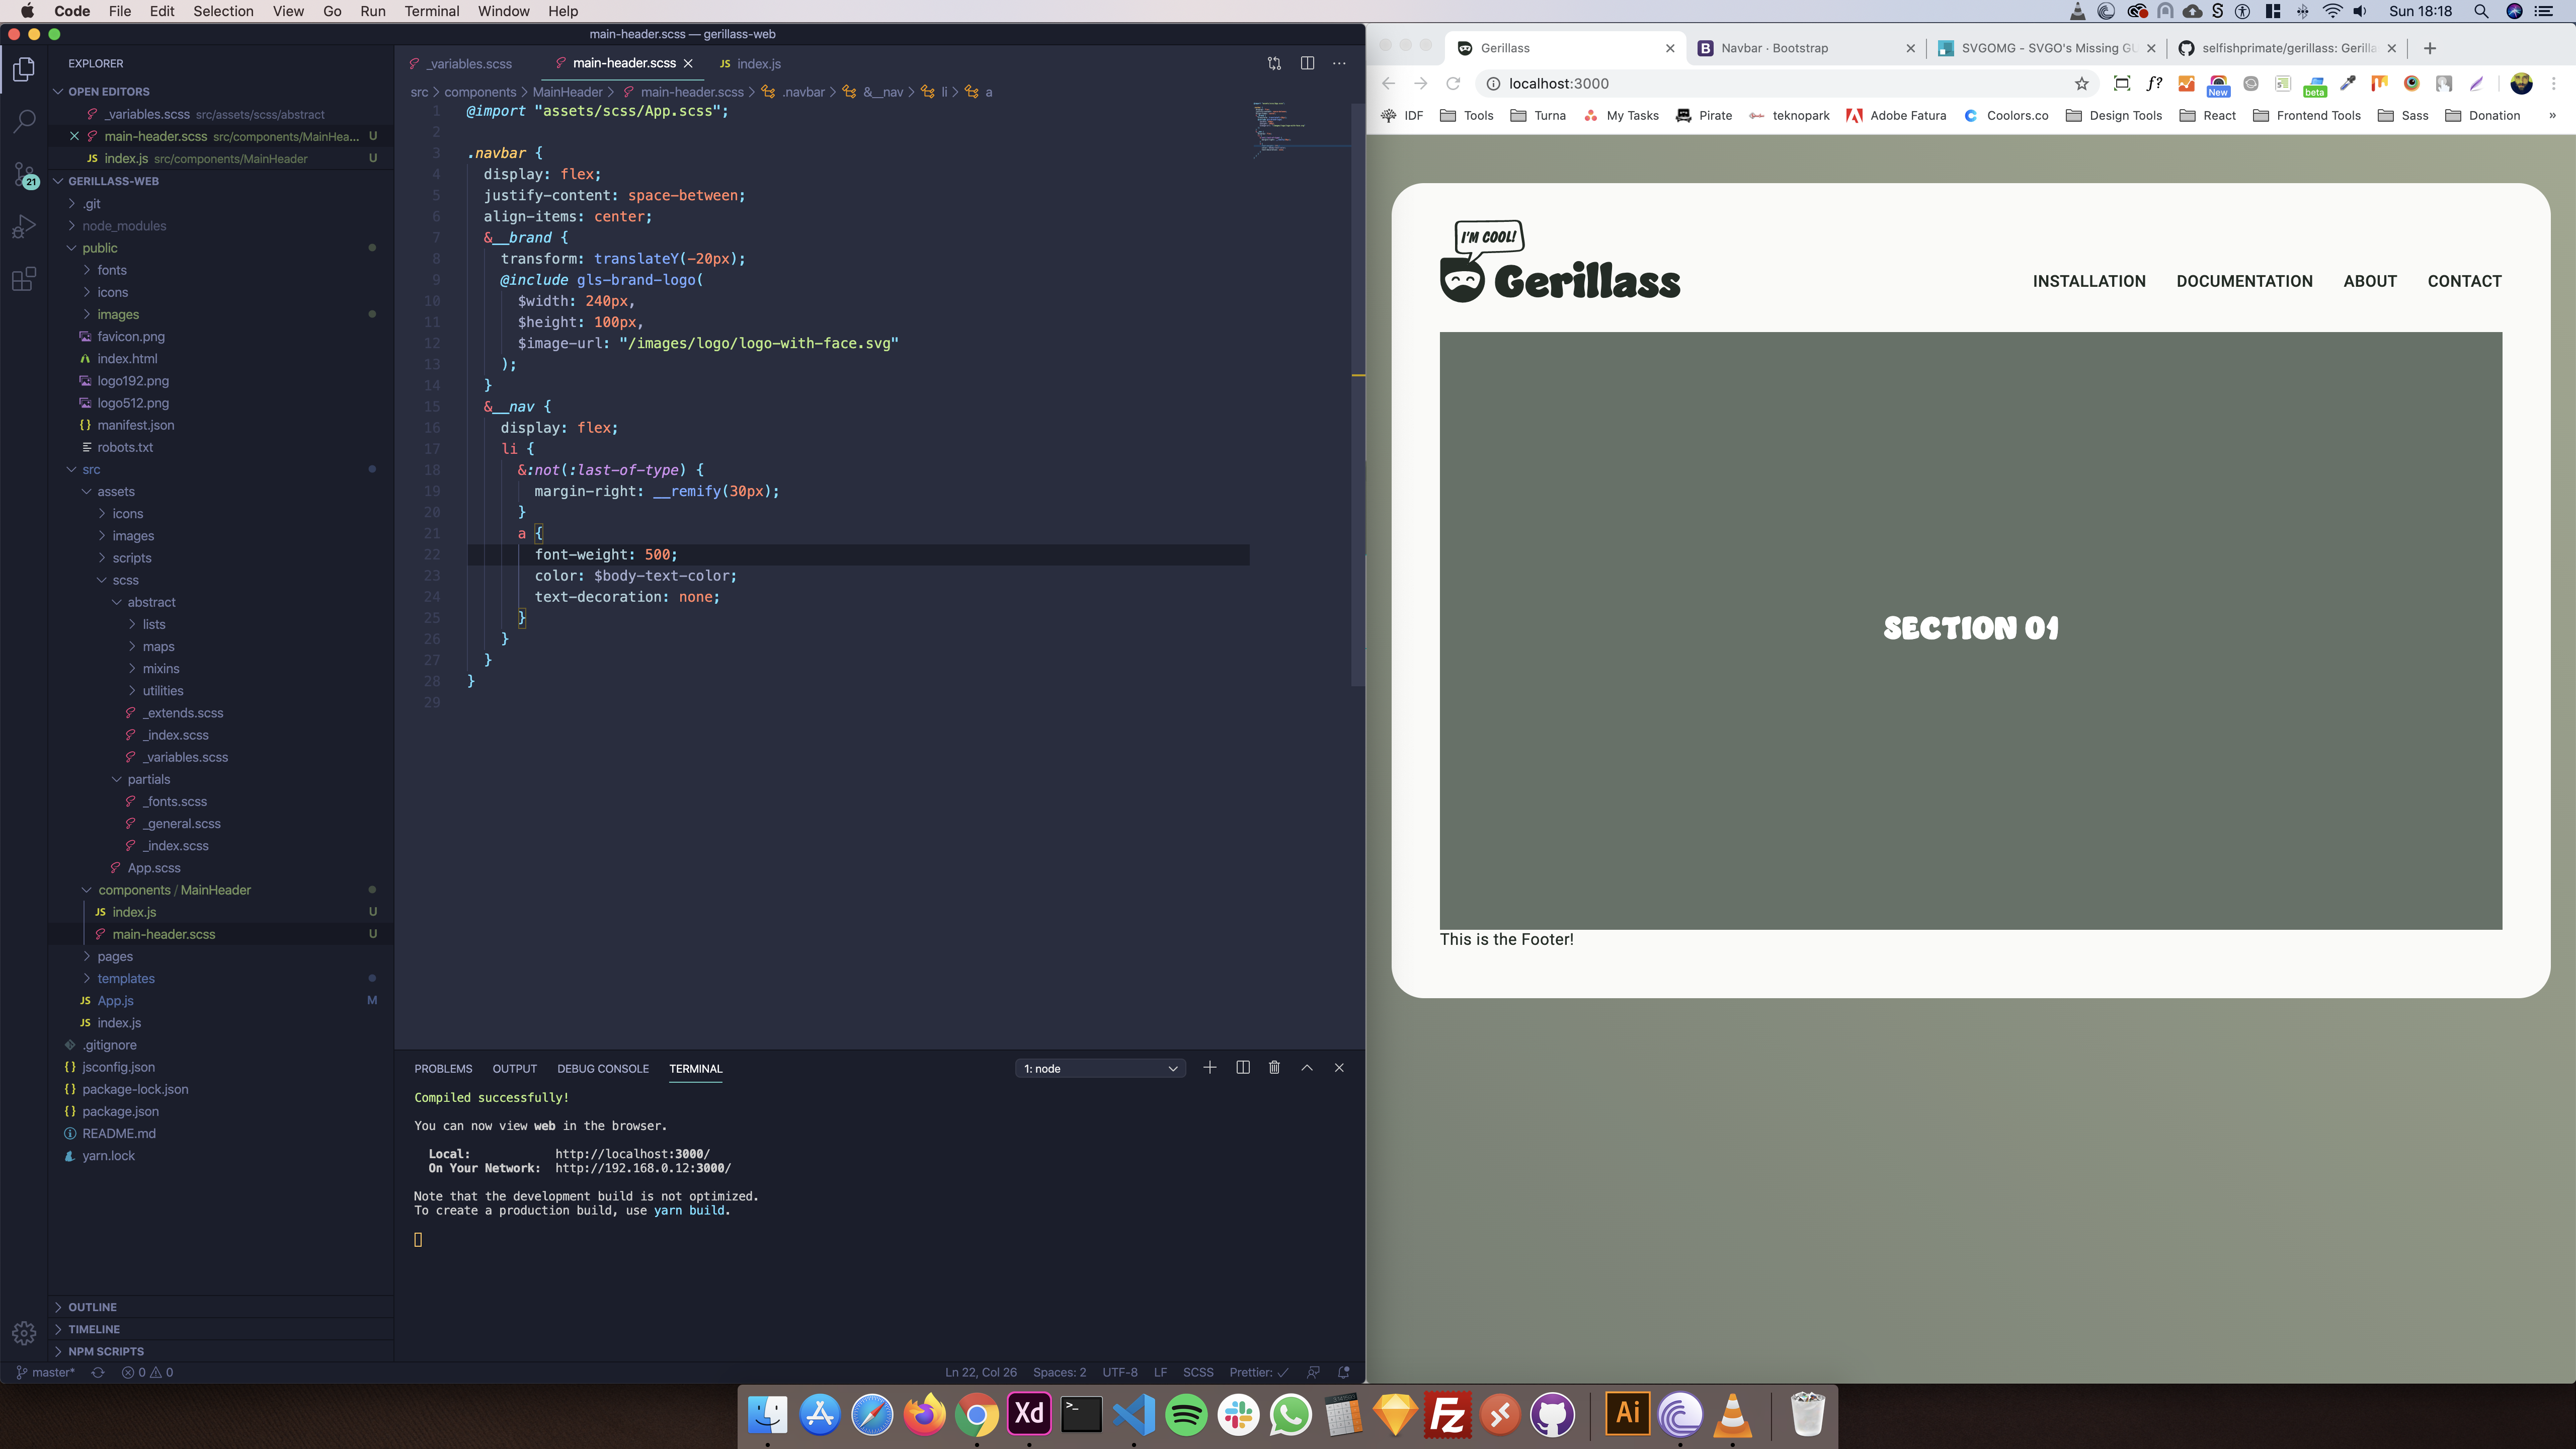Open the Search view in the activity bar
The image size is (2576, 1449).
click(24, 120)
